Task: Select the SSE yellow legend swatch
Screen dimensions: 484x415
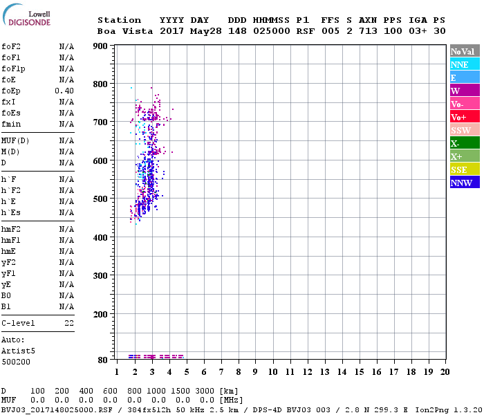Action: (x=465, y=169)
